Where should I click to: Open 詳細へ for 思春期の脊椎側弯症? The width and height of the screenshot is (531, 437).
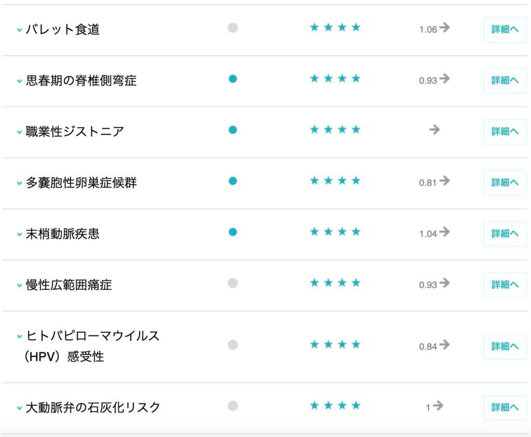pyautogui.click(x=505, y=81)
